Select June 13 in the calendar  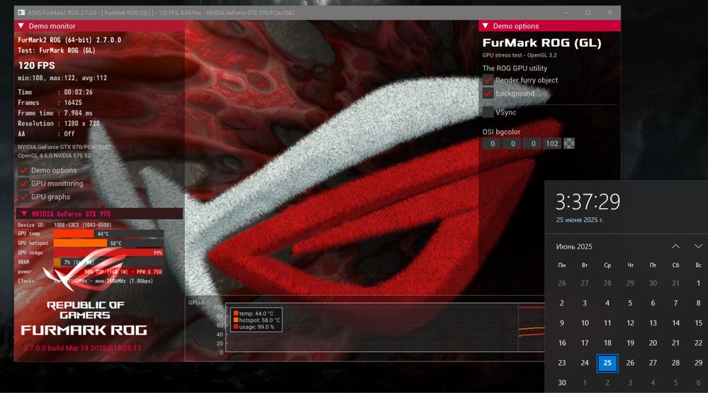point(653,323)
